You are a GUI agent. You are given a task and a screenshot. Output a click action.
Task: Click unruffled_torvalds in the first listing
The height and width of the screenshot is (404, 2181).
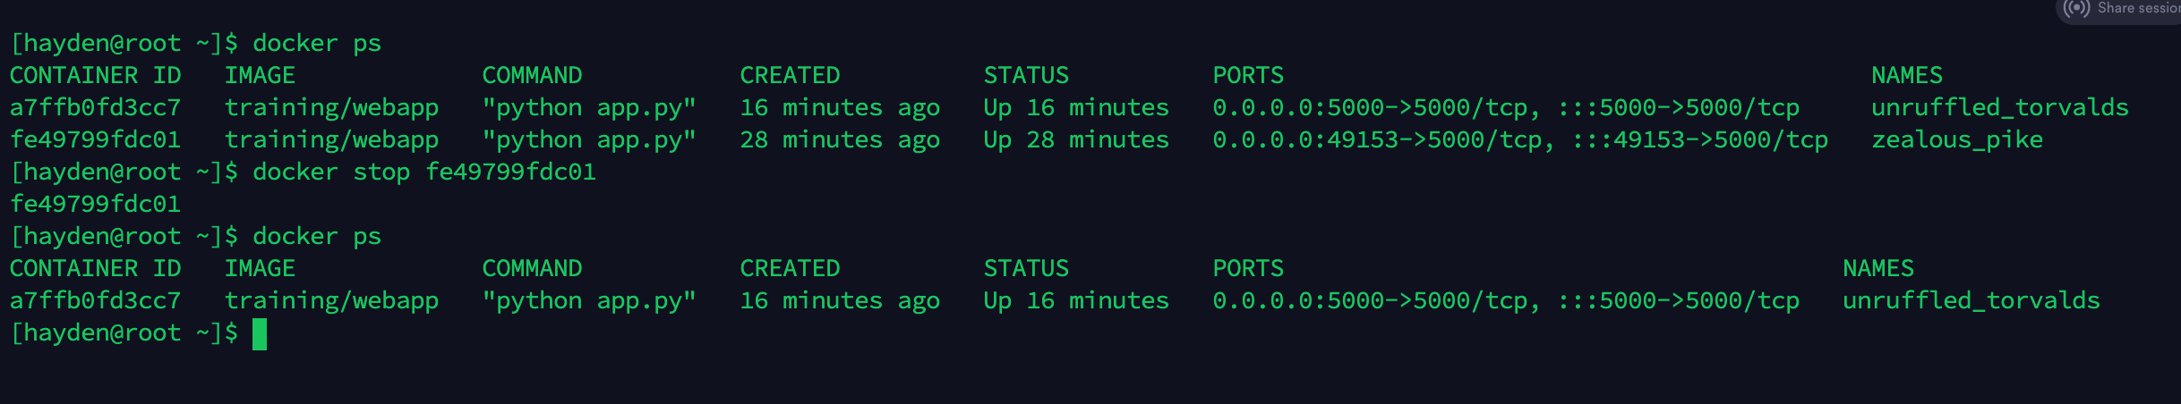click(1999, 107)
